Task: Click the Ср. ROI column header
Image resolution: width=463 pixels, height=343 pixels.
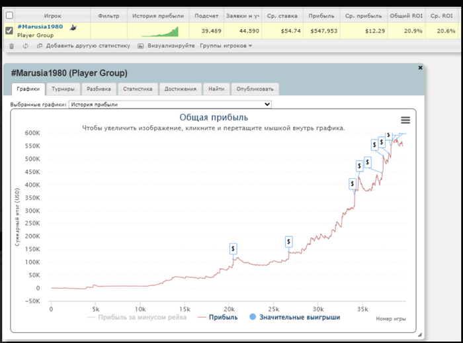Action: (x=441, y=16)
